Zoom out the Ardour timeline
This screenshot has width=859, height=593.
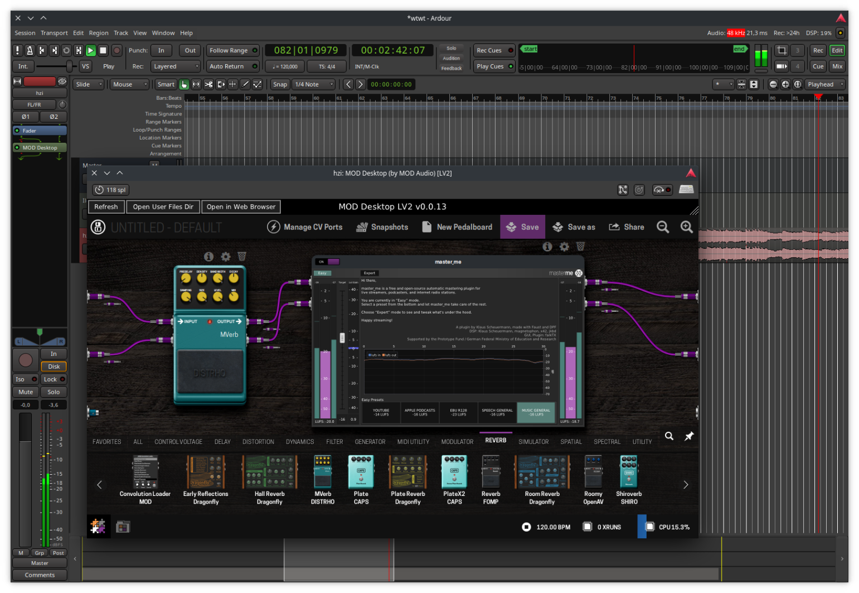[x=773, y=84]
